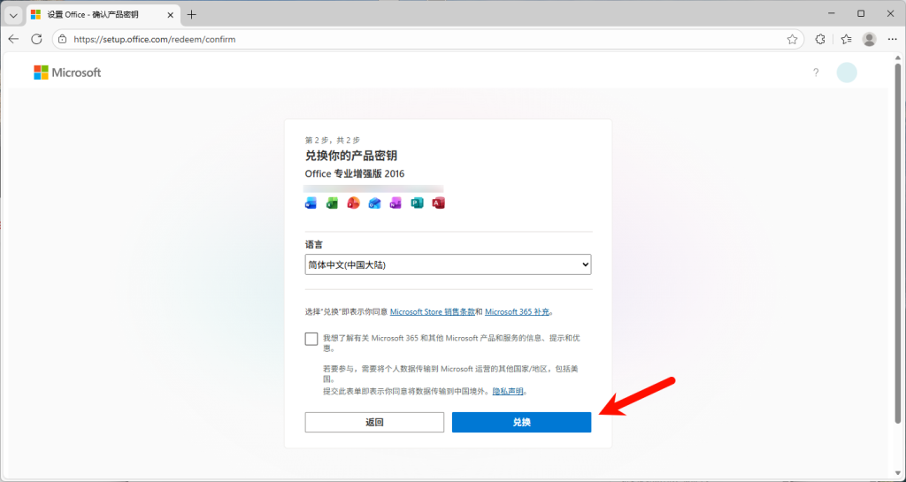Click the Word app icon
The height and width of the screenshot is (482, 906).
coord(311,203)
